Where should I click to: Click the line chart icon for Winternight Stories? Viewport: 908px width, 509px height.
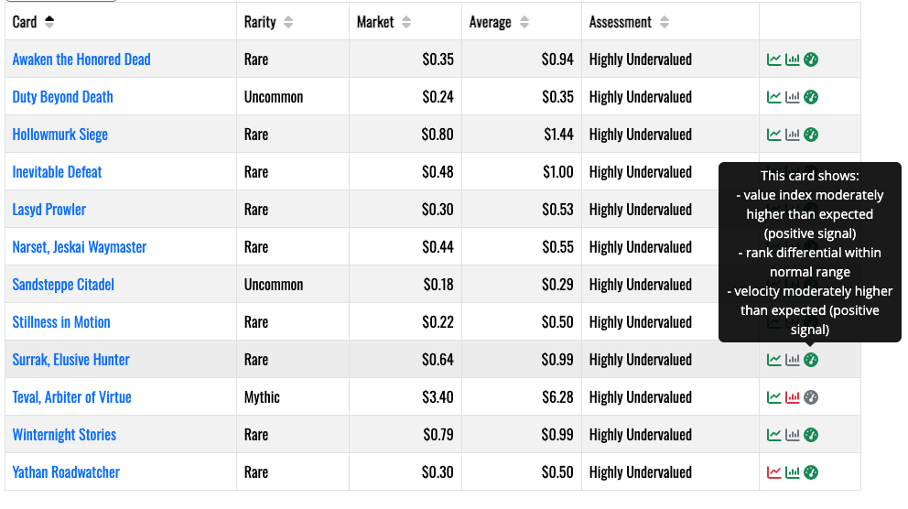pyautogui.click(x=774, y=435)
